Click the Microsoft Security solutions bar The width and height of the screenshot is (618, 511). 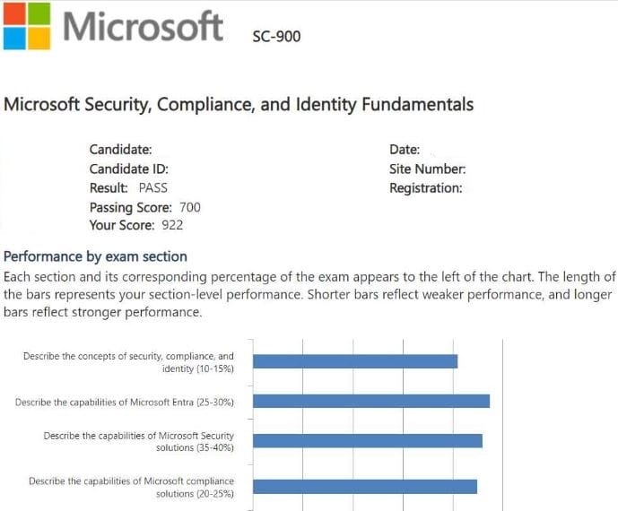pyautogui.click(x=367, y=440)
